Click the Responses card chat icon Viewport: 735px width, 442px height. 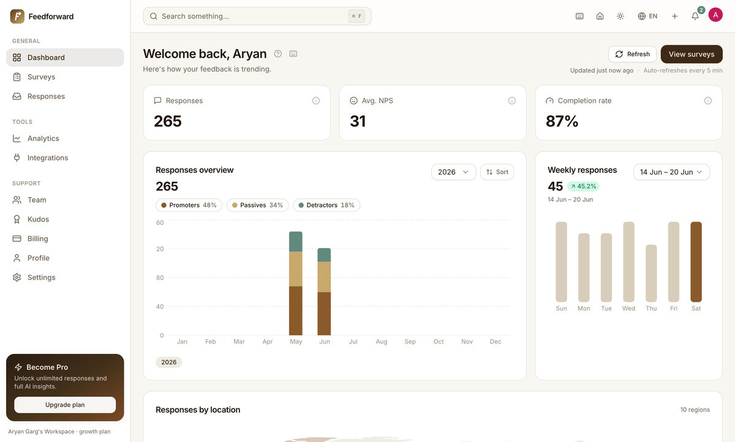158,100
